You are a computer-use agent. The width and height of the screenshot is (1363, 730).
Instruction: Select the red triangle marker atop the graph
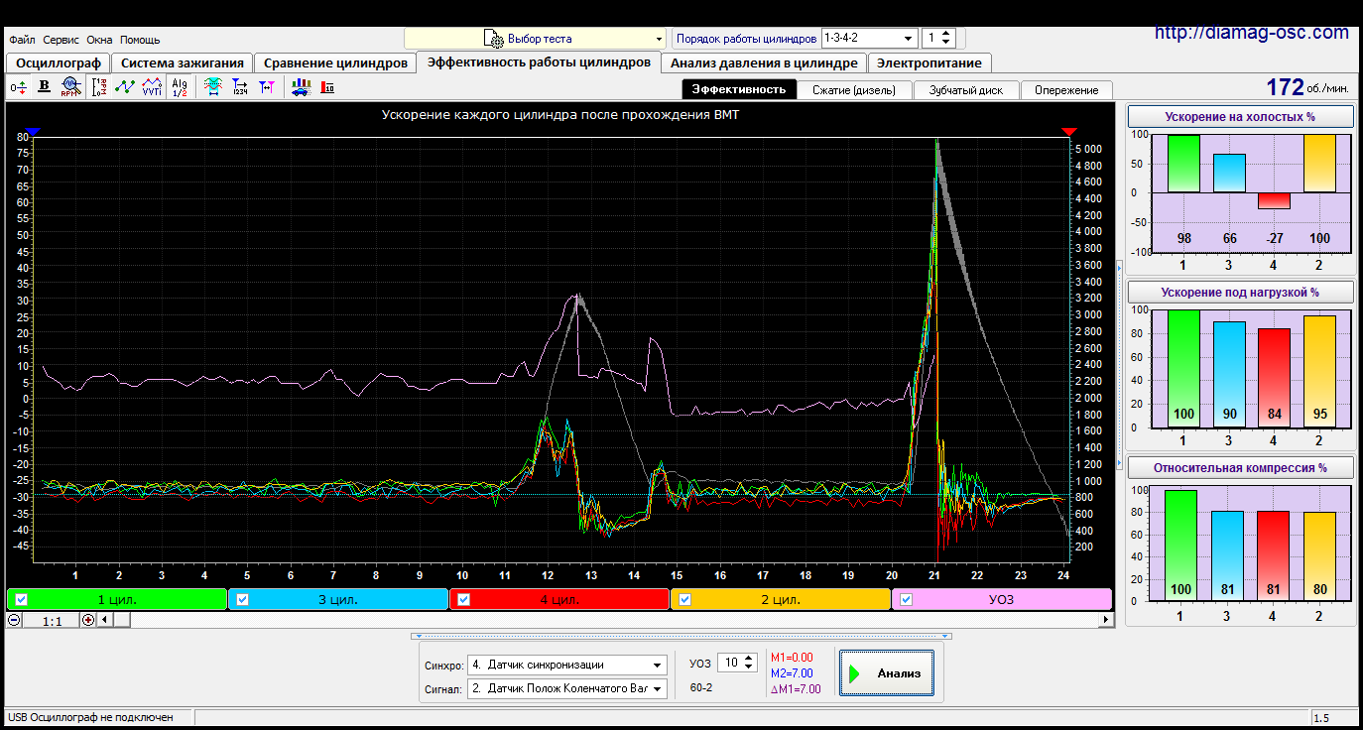click(1068, 131)
